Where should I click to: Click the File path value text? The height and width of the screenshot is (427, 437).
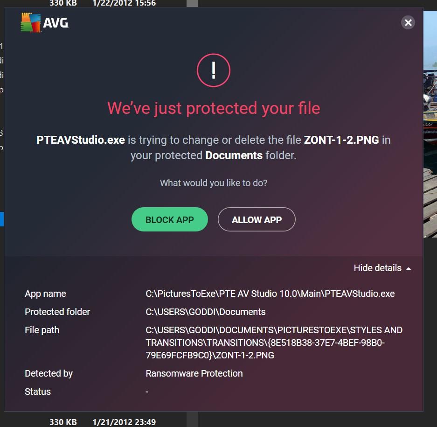pyautogui.click(x=274, y=343)
